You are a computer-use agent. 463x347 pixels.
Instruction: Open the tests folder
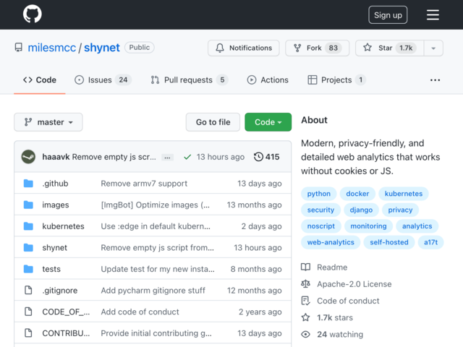point(51,269)
